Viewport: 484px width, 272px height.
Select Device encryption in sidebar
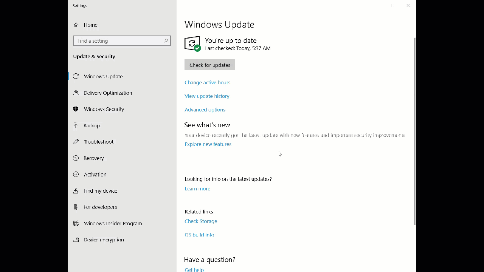pyautogui.click(x=122, y=240)
